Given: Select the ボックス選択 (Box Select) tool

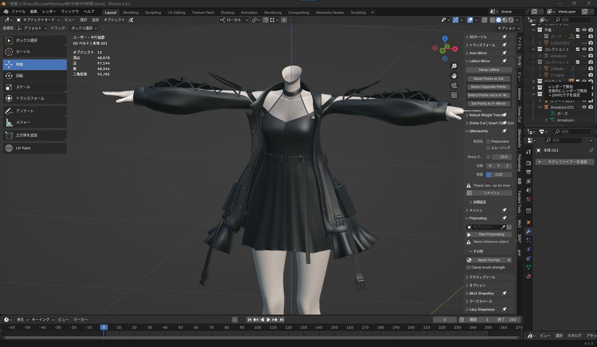Looking at the screenshot, I should coord(34,40).
